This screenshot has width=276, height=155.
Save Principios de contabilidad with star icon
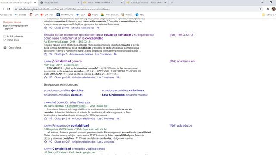[45, 142]
